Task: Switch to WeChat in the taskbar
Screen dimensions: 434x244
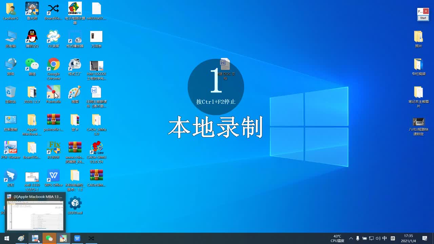Action: (49, 239)
